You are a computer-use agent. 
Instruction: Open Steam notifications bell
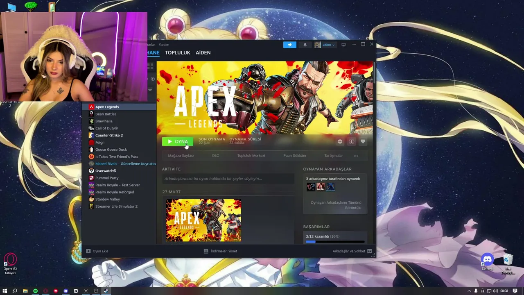[x=305, y=45]
